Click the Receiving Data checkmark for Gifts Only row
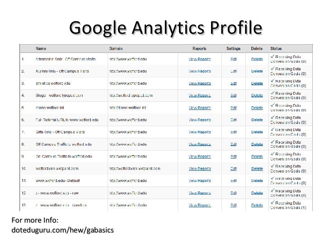This screenshot has width=329, height=246. [272, 129]
